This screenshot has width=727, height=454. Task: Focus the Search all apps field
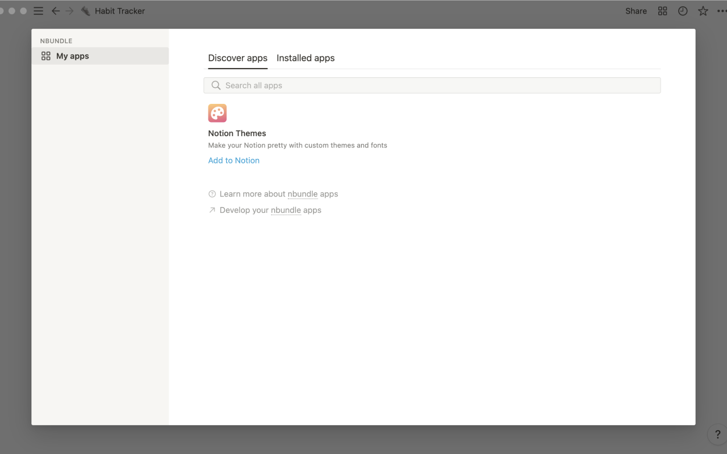432,85
